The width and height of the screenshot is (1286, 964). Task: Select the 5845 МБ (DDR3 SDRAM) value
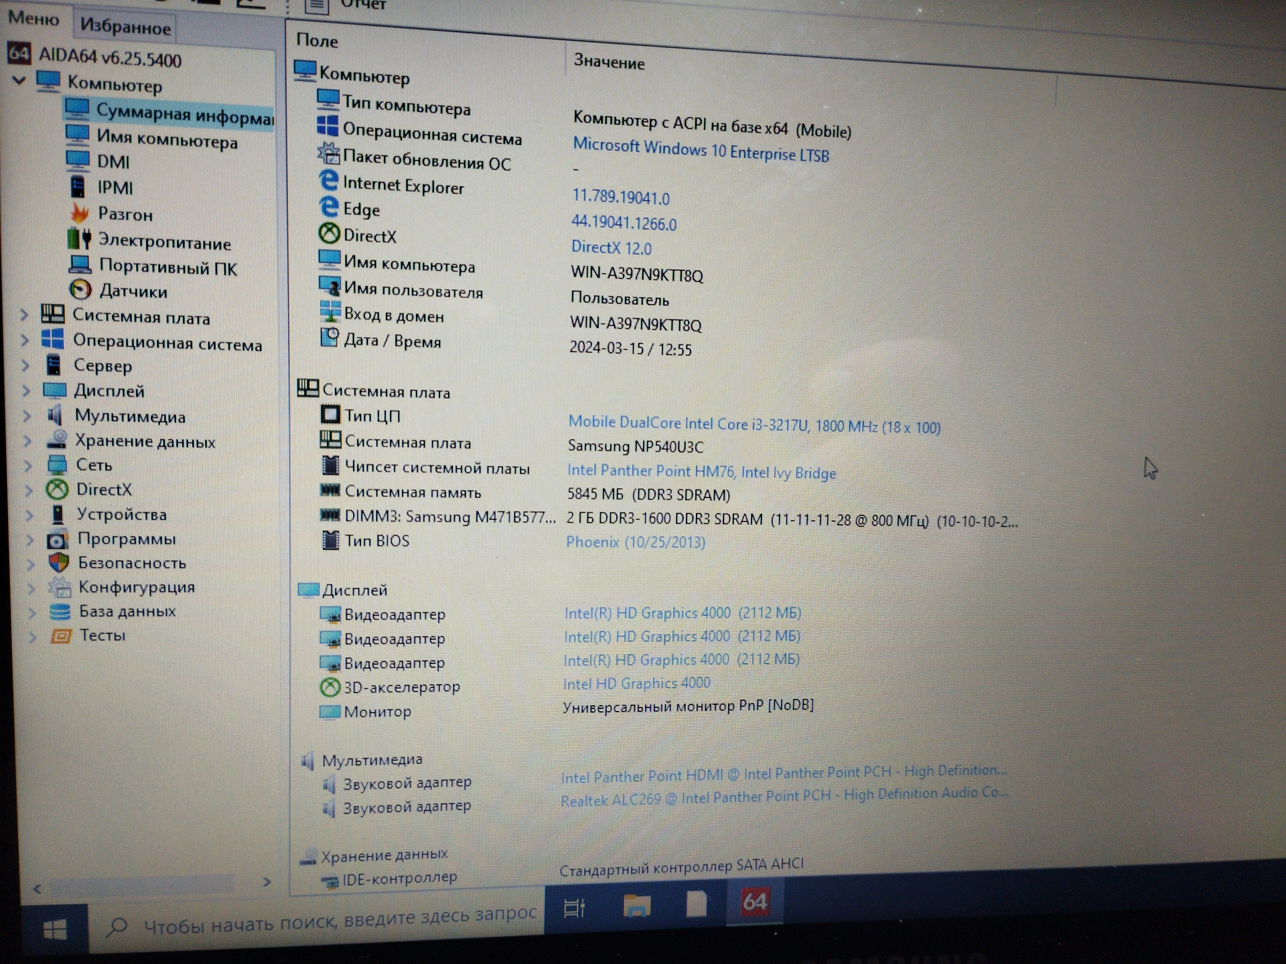click(x=648, y=495)
